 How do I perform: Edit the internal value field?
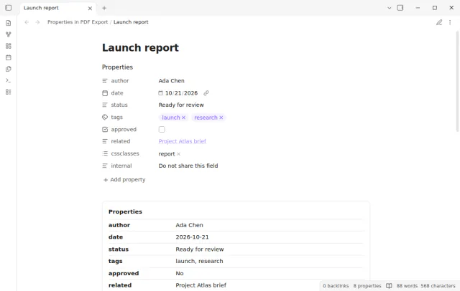188,166
